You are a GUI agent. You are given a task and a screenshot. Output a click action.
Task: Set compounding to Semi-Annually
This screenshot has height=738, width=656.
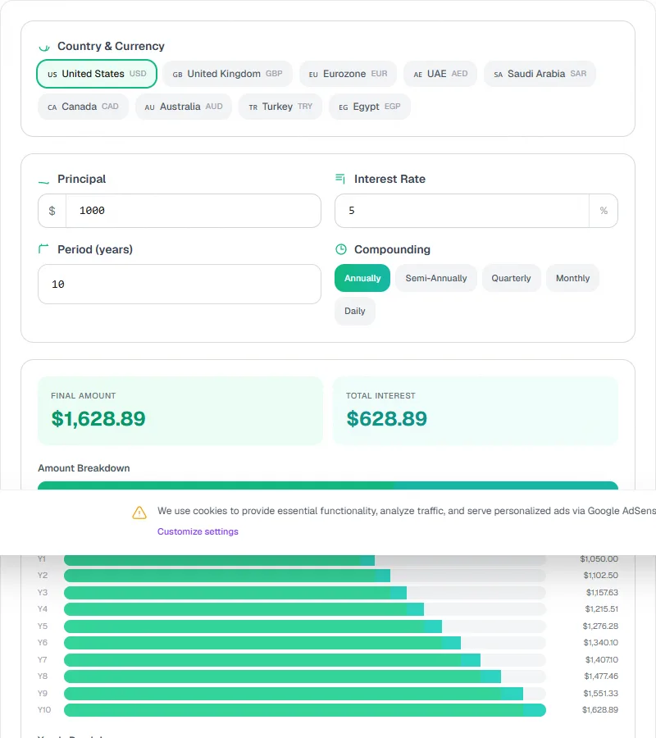click(x=436, y=278)
